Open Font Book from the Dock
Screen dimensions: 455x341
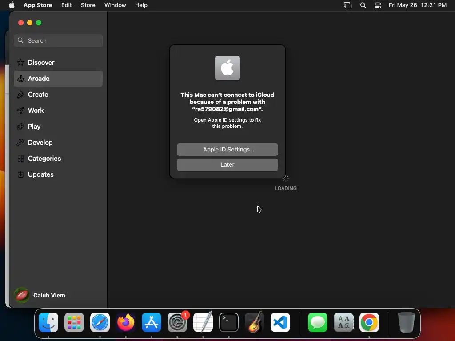tap(343, 322)
